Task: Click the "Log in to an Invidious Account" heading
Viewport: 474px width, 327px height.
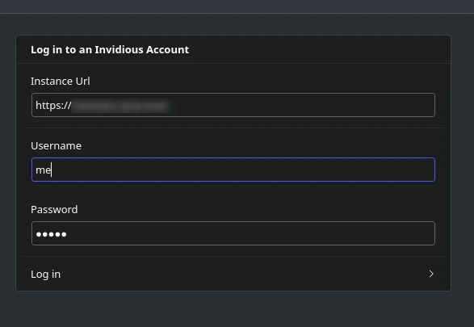Action: (x=110, y=49)
